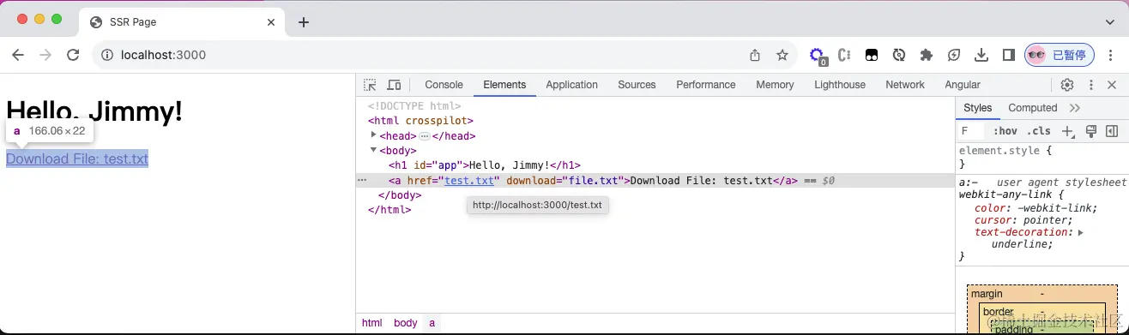The image size is (1129, 335).
Task: Select the Styles sidebar tab
Action: pos(977,108)
